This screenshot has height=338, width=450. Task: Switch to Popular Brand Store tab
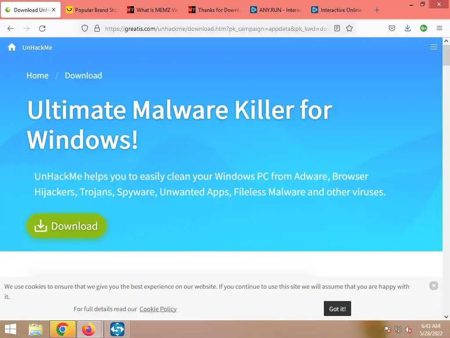pos(91,10)
